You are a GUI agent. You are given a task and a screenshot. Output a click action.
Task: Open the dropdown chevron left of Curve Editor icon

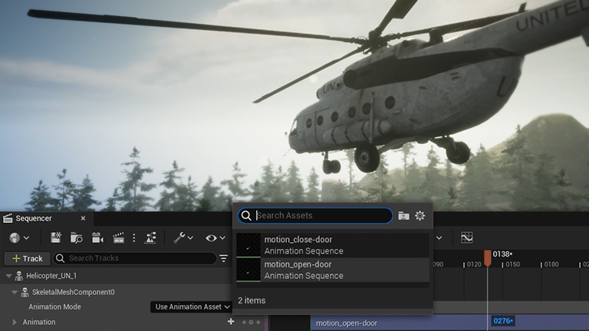tap(439, 238)
